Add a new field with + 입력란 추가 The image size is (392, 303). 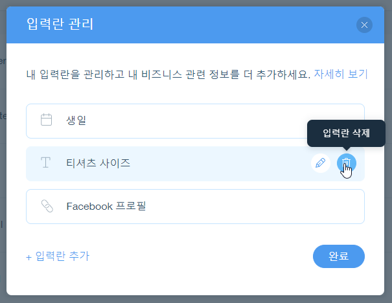coord(58,256)
